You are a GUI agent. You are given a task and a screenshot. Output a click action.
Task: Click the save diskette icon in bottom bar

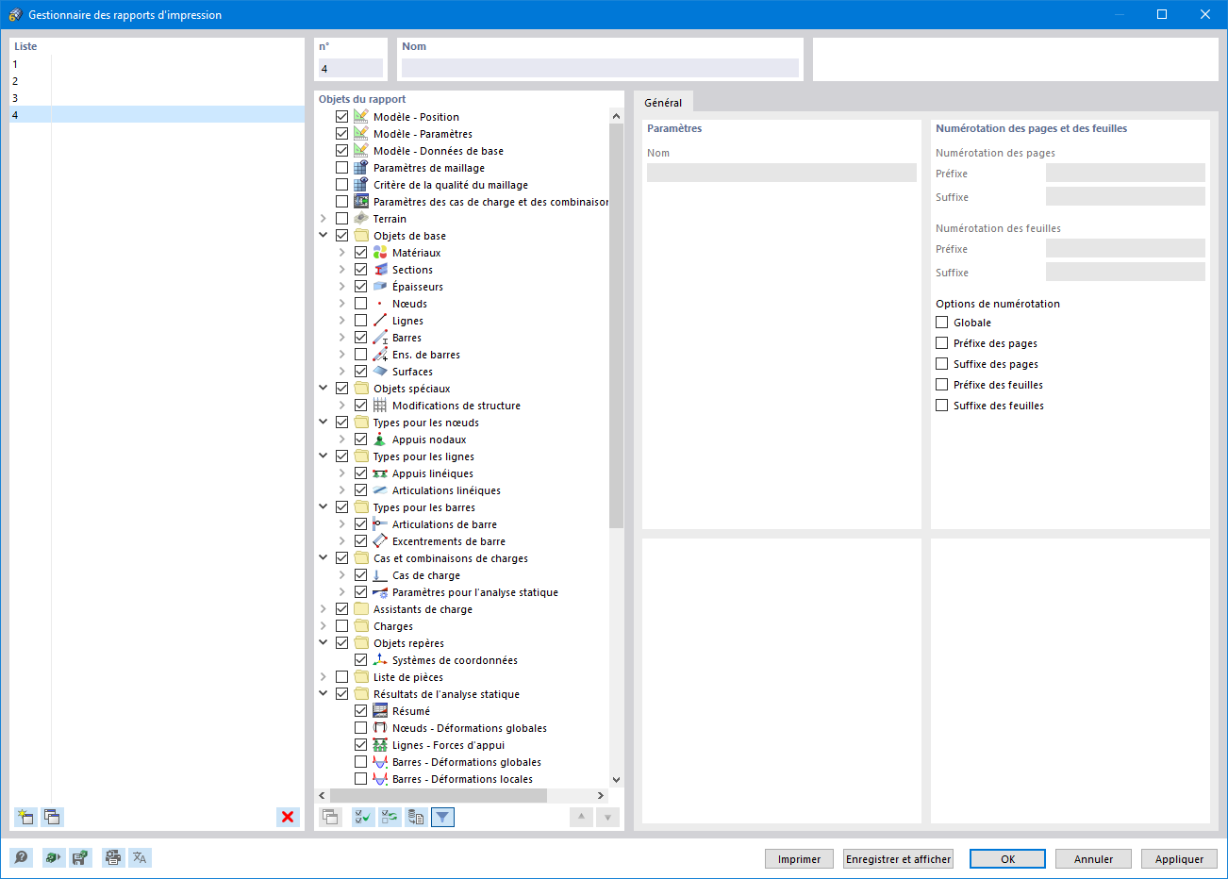tap(80, 857)
